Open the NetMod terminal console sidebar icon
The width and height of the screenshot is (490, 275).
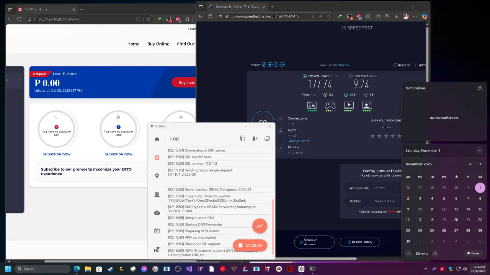point(157,231)
